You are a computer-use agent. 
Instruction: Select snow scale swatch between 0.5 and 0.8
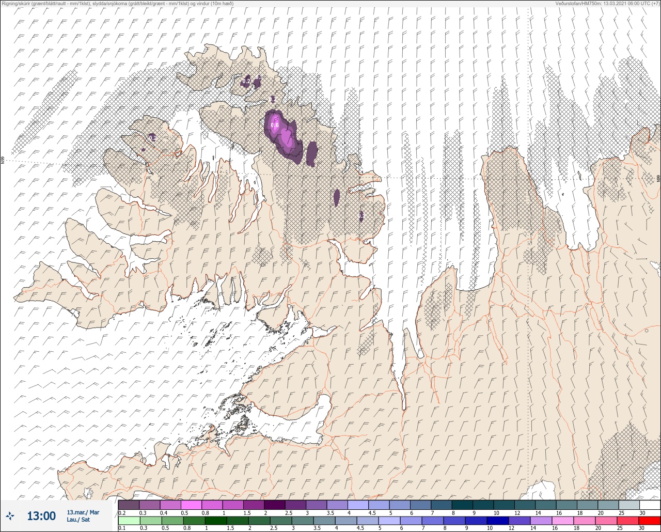coord(191,505)
